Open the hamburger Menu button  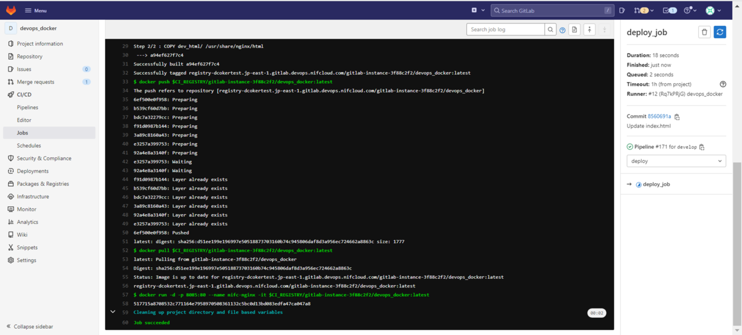pyautogui.click(x=36, y=10)
